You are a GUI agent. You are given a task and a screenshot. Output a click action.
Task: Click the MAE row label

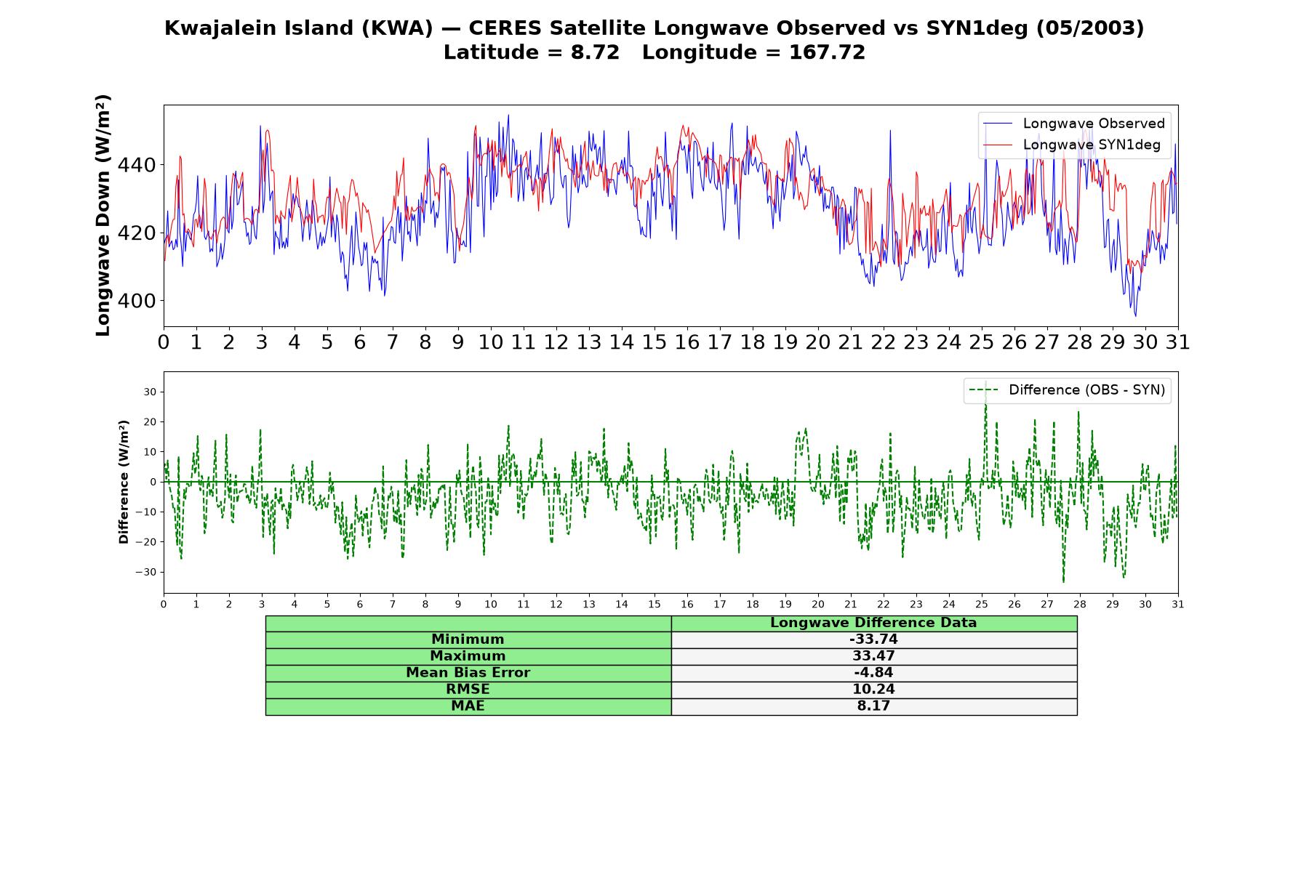click(468, 706)
